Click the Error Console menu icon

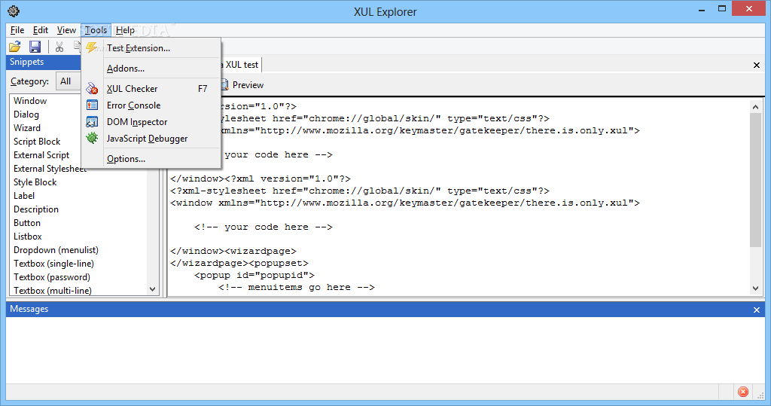pos(92,105)
